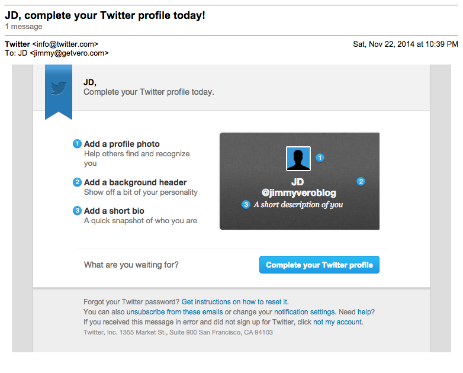This screenshot has width=463, height=373.
Task: Click badge 1 beside Add a profile photo
Action: tap(77, 144)
